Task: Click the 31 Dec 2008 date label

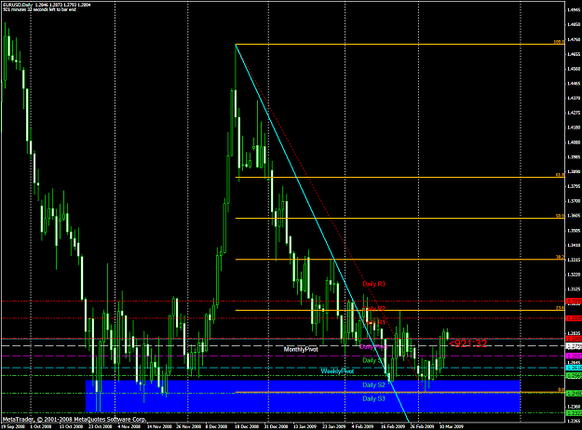Action: (x=275, y=426)
